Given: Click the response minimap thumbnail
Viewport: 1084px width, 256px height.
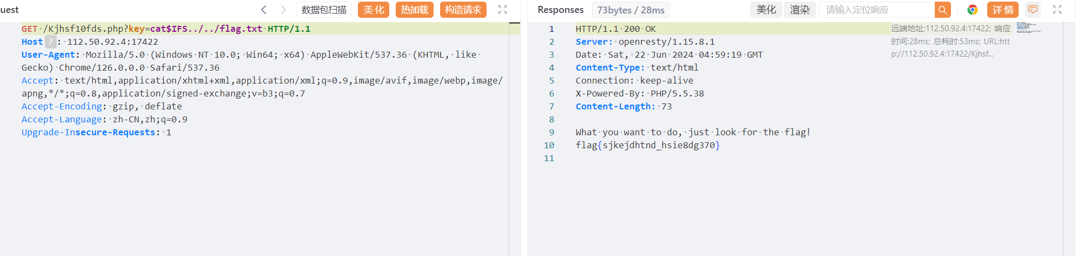Looking at the screenshot, I should [x=1028, y=27].
